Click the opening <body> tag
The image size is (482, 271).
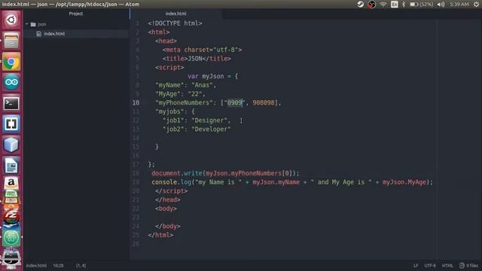(x=166, y=209)
